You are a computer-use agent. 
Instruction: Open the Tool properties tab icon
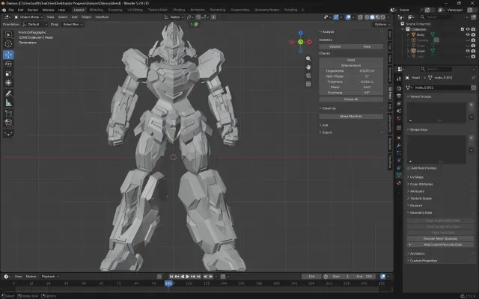pyautogui.click(x=399, y=78)
